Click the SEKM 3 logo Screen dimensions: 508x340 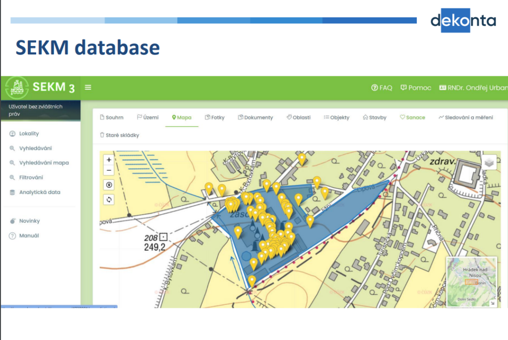[40, 88]
